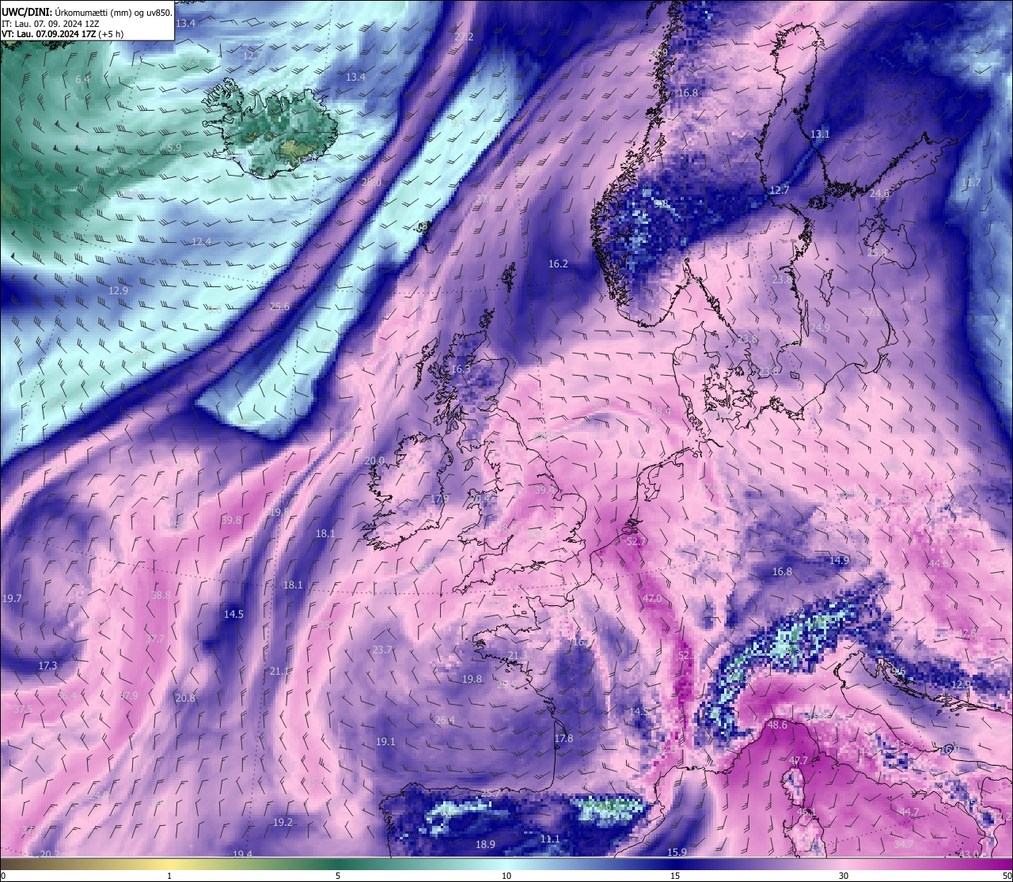Click the 52.7 value near the Netherlands

tap(636, 542)
